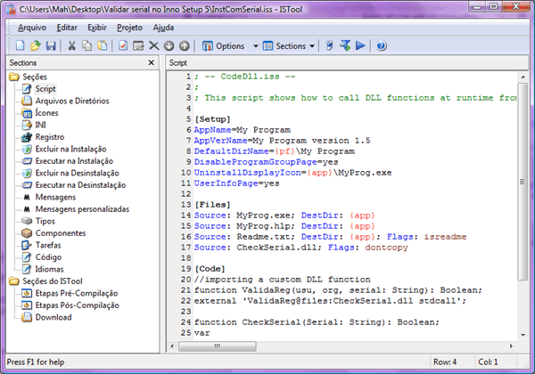
Task: Click the compile setup toolbar icon
Action: (329, 45)
